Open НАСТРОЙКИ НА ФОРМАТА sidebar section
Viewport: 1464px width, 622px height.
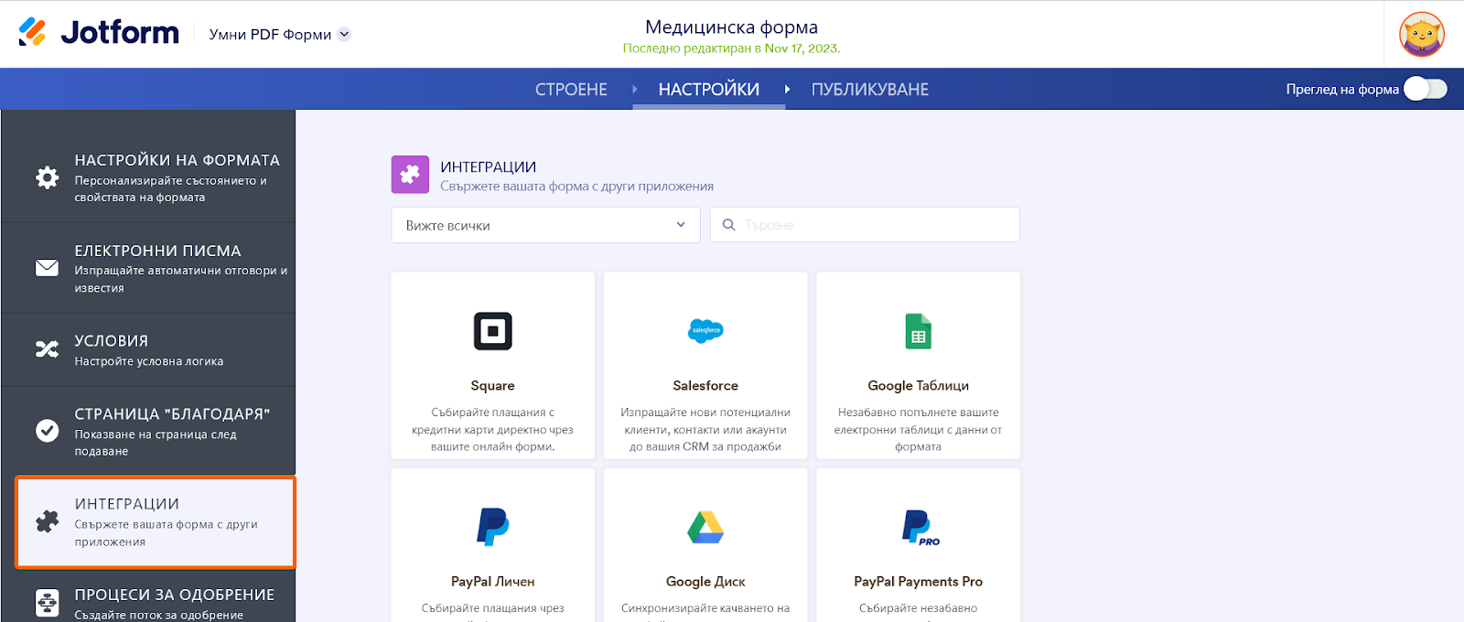click(x=148, y=177)
